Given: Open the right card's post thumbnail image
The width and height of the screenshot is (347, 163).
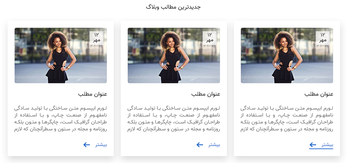Looking at the screenshot, I should pyautogui.click(x=287, y=55).
